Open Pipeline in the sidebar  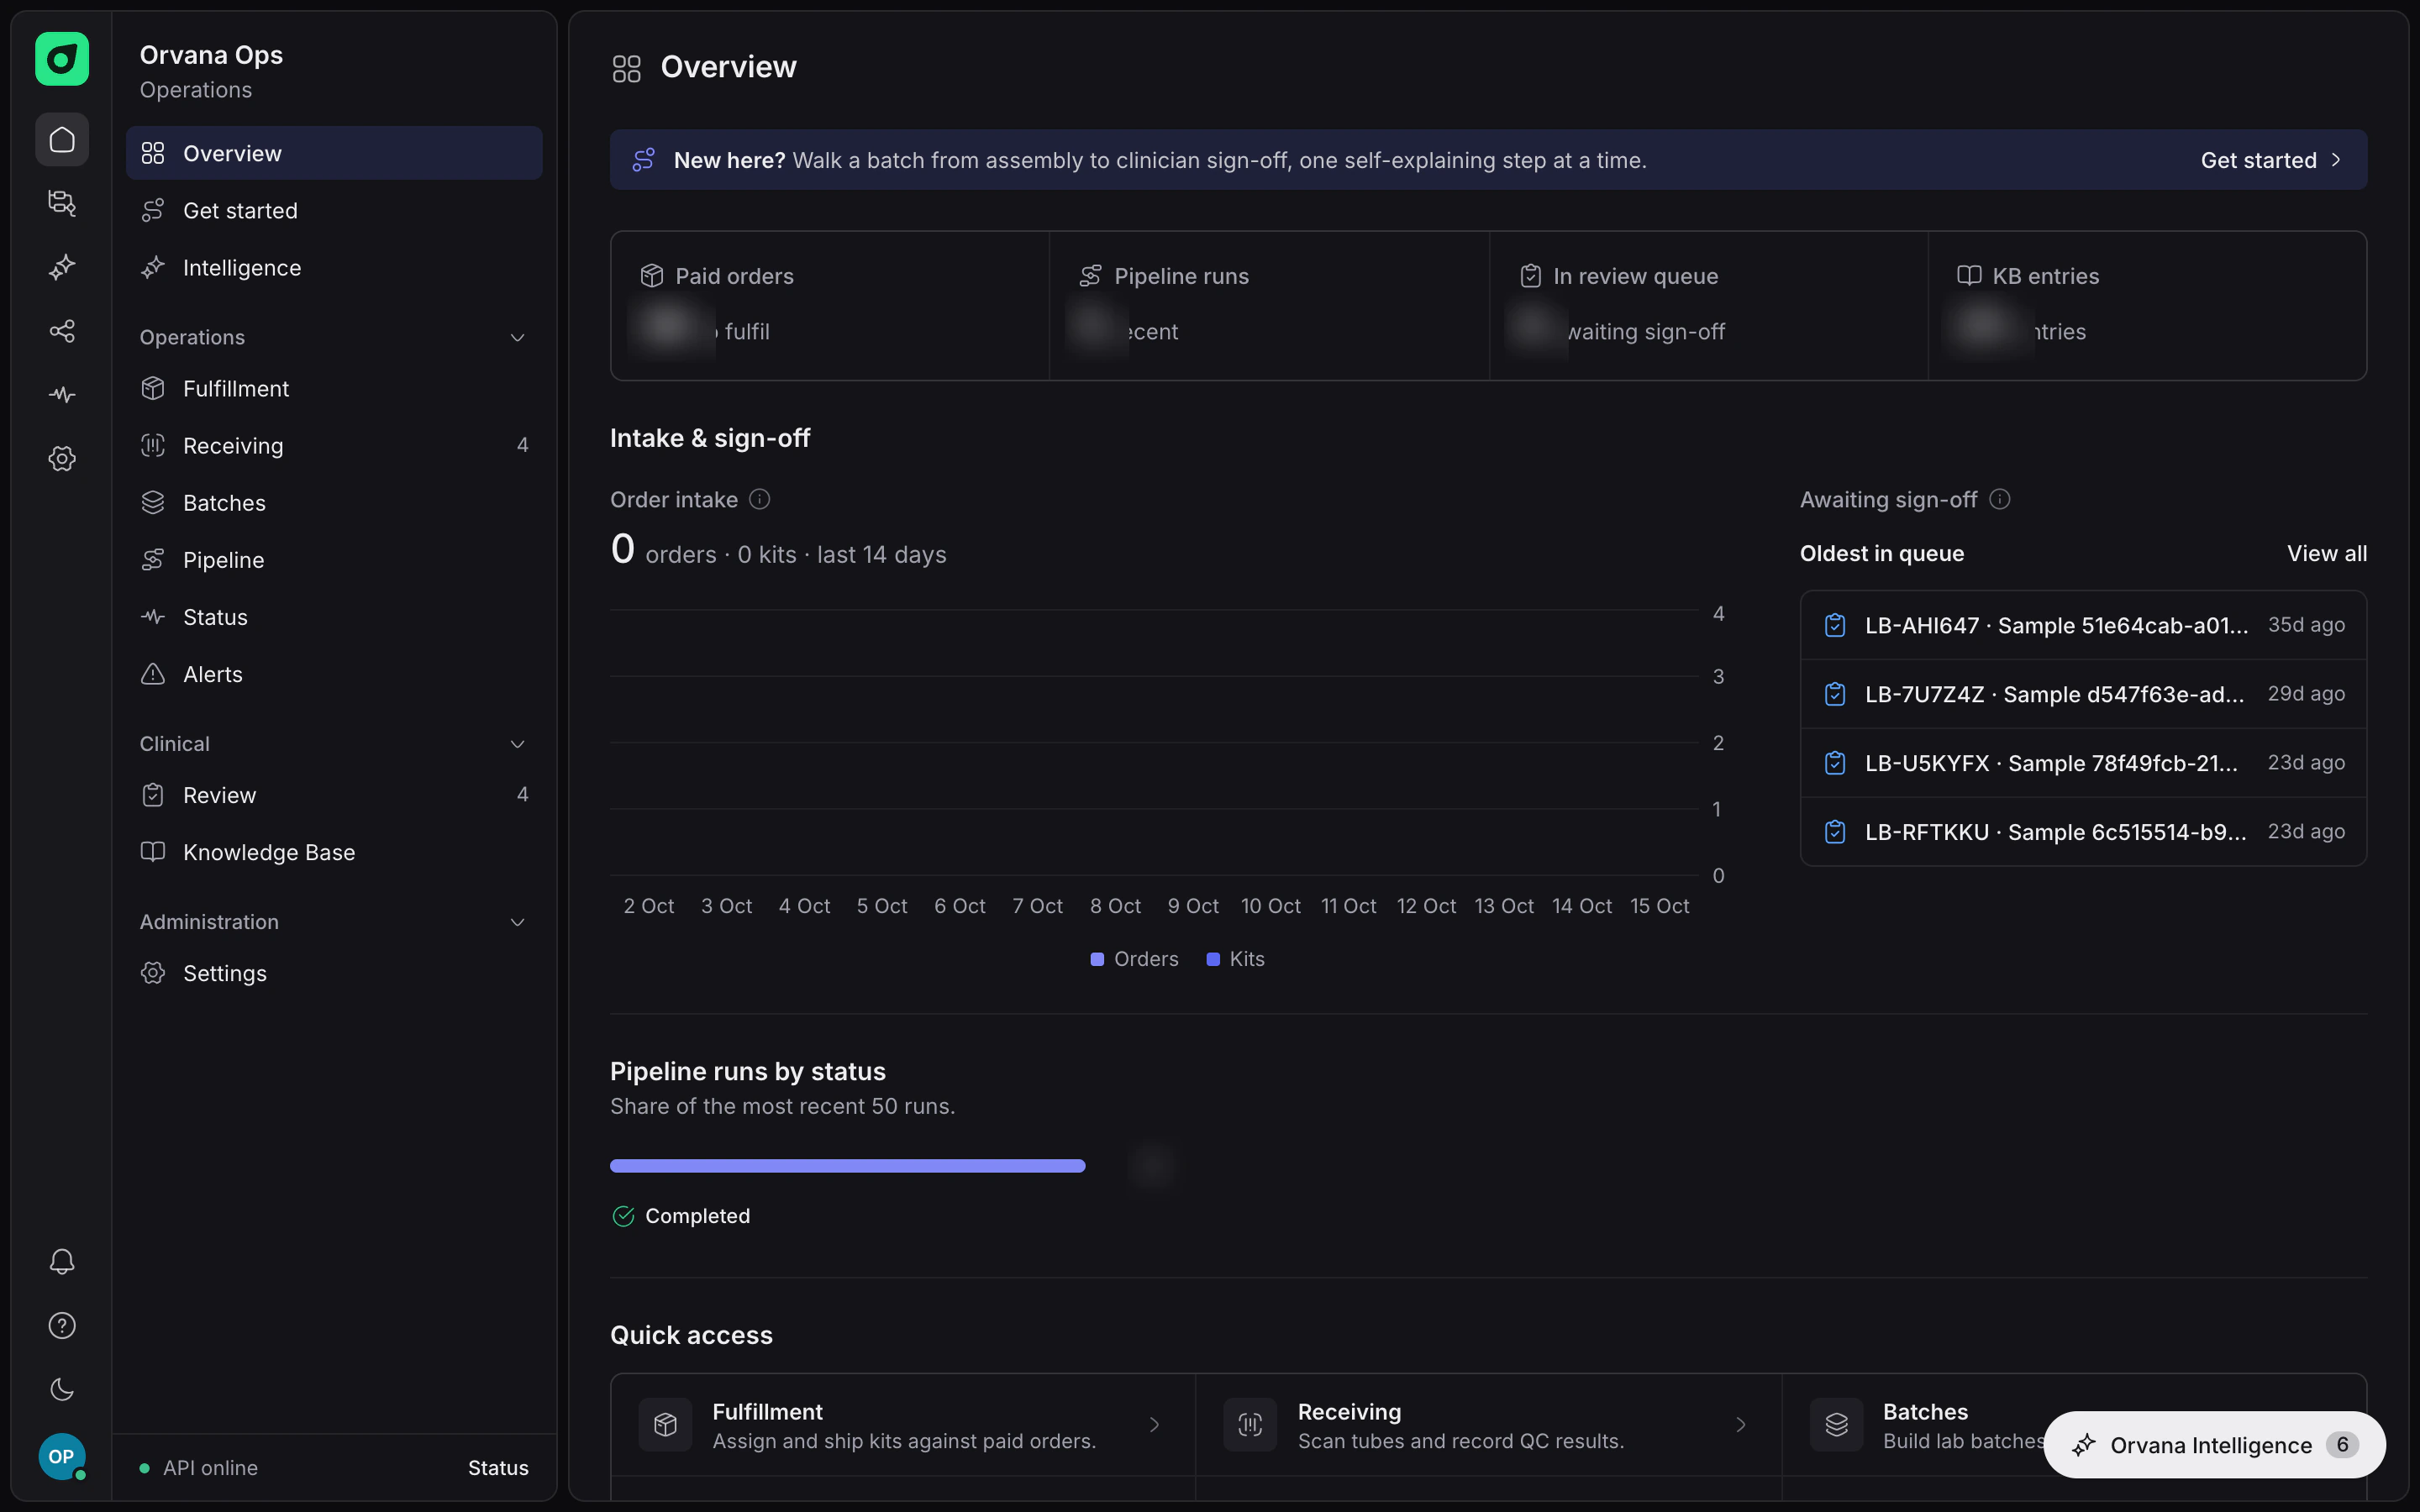pos(334,560)
